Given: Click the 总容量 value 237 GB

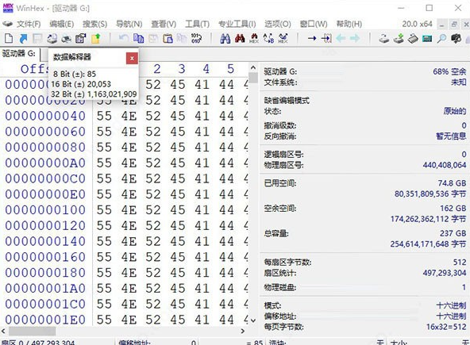Looking at the screenshot, I should (453, 233).
